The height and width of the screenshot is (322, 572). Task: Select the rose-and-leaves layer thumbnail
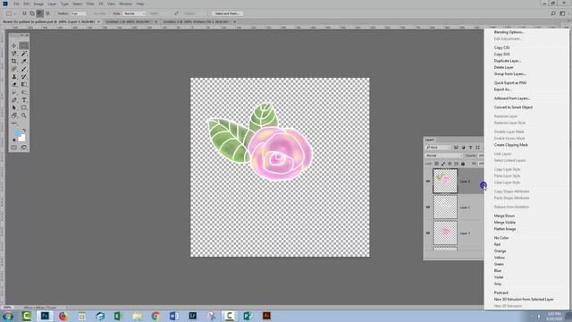445,181
